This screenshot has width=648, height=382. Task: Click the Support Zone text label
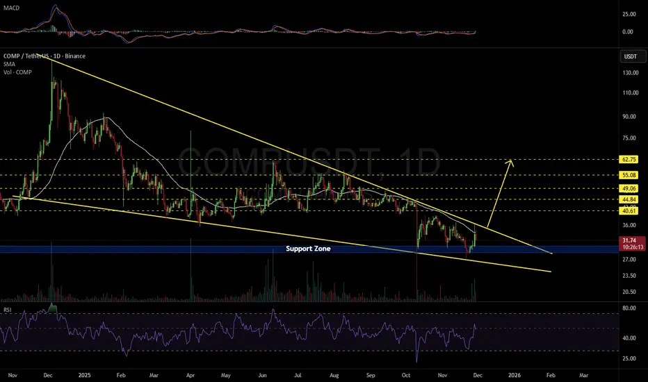308,249
